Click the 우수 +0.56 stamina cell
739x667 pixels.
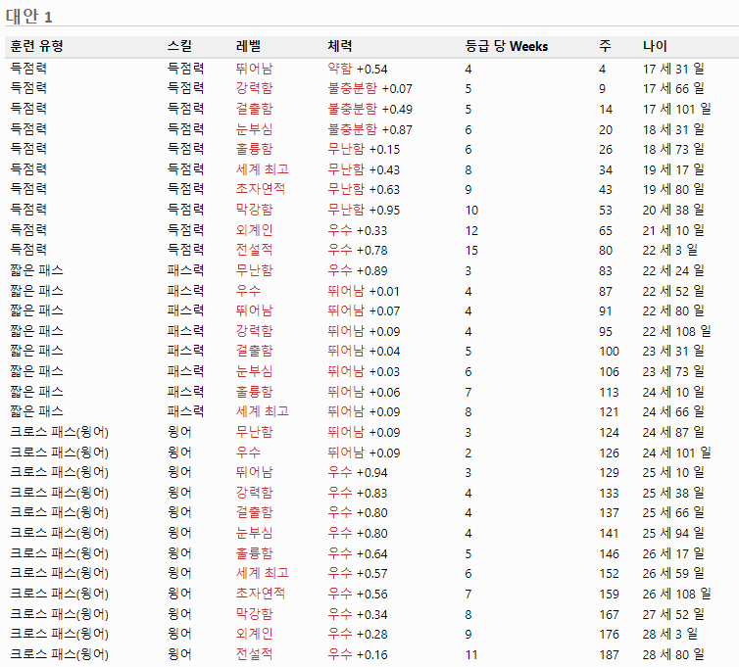(358, 594)
